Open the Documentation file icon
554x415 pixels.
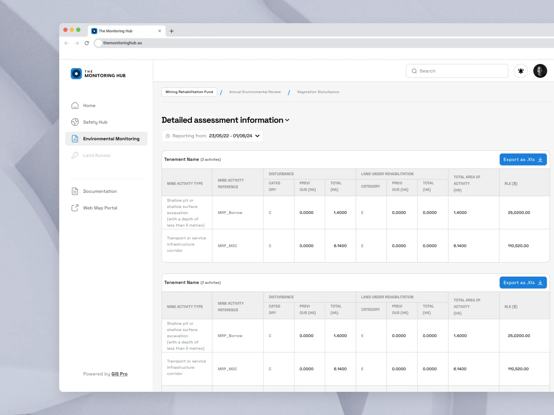point(75,191)
